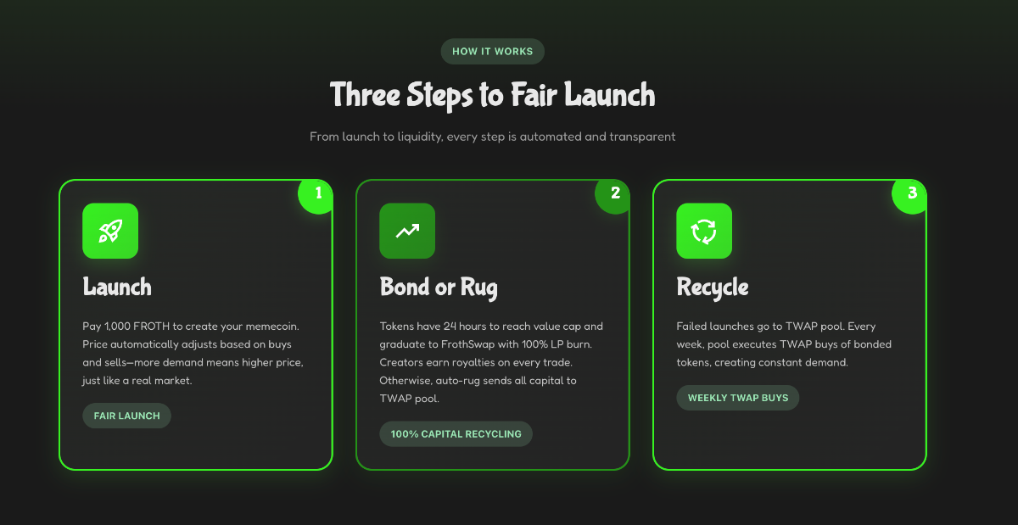
Task: Select the step 2 number badge
Action: tap(615, 193)
